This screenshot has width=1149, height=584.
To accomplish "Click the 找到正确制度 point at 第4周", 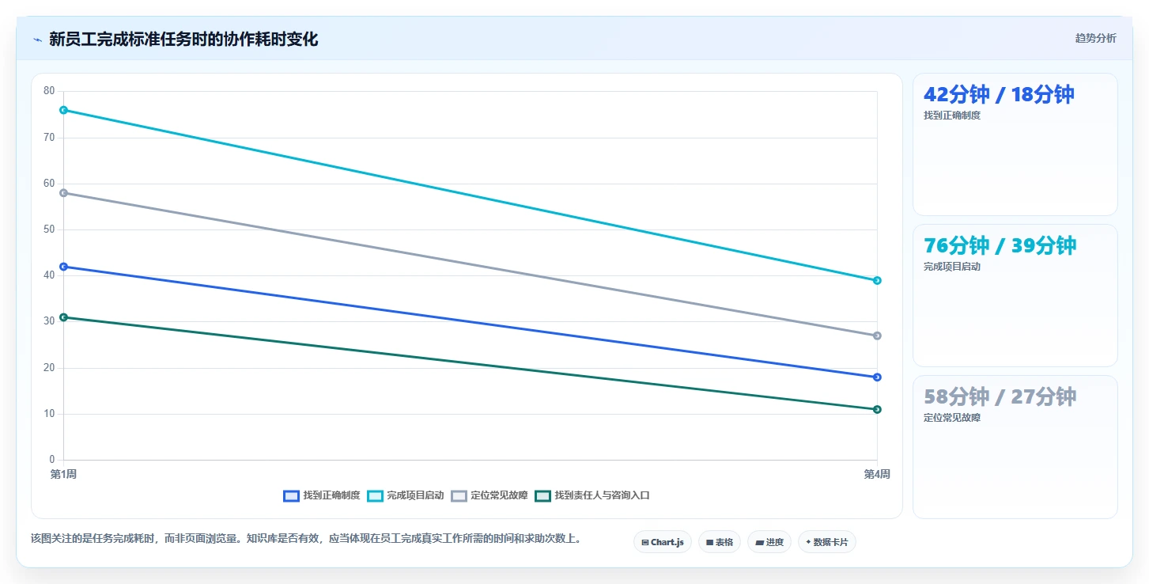I will tap(877, 377).
